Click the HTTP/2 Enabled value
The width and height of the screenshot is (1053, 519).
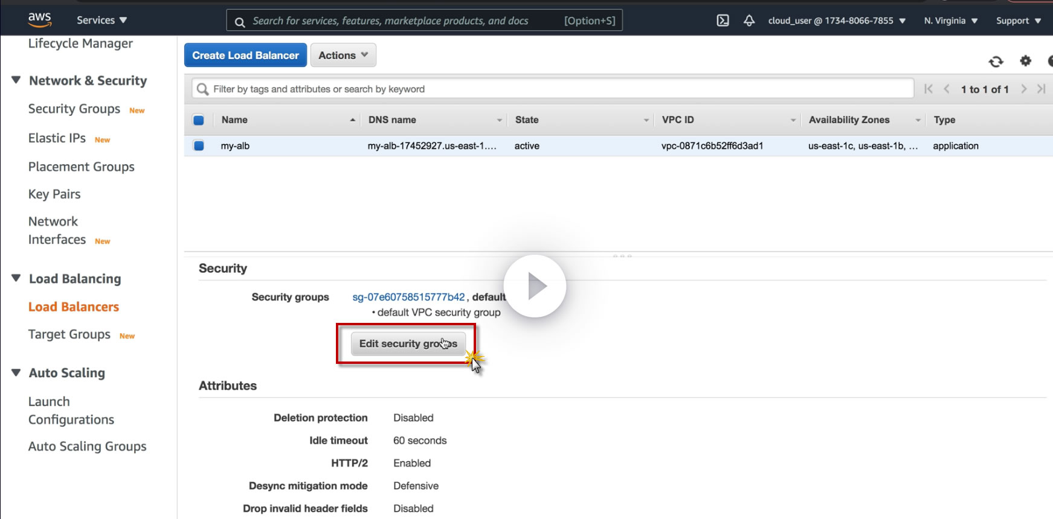click(x=412, y=463)
